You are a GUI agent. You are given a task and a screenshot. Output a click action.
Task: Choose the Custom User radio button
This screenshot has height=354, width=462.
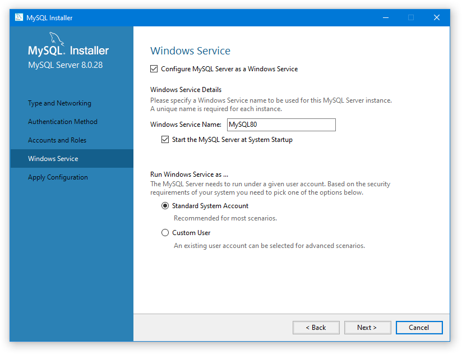point(165,233)
